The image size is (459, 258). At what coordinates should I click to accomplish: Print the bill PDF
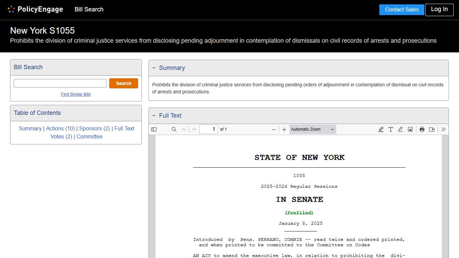422,129
